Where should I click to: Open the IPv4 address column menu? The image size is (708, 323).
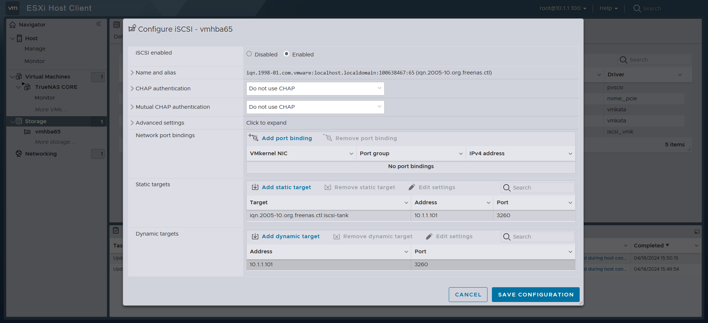click(570, 154)
